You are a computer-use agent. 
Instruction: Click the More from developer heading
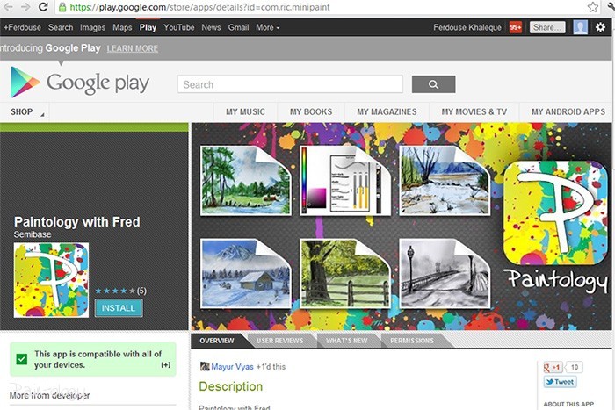coord(49,395)
